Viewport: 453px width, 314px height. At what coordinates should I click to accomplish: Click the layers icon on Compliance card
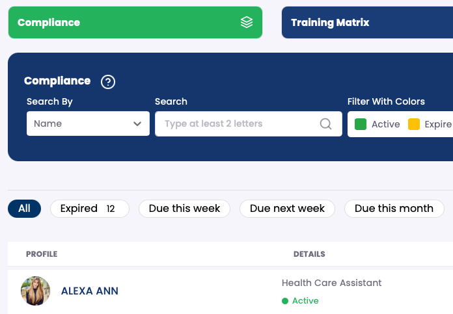click(x=247, y=23)
